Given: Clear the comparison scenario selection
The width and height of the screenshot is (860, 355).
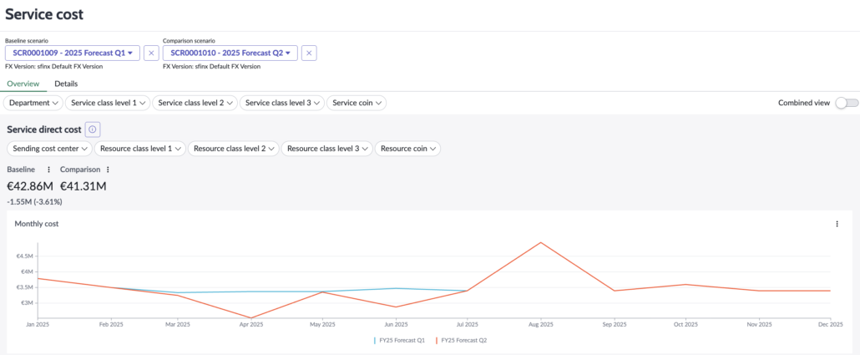Looking at the screenshot, I should coord(309,53).
